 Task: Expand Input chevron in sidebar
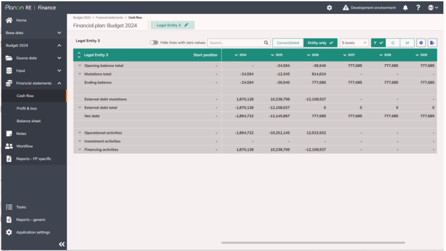point(59,71)
